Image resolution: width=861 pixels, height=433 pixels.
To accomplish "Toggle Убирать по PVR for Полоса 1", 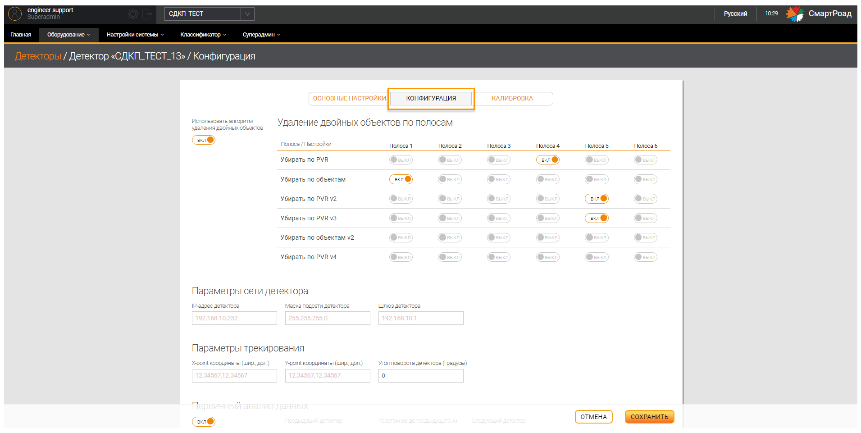I will (x=401, y=160).
